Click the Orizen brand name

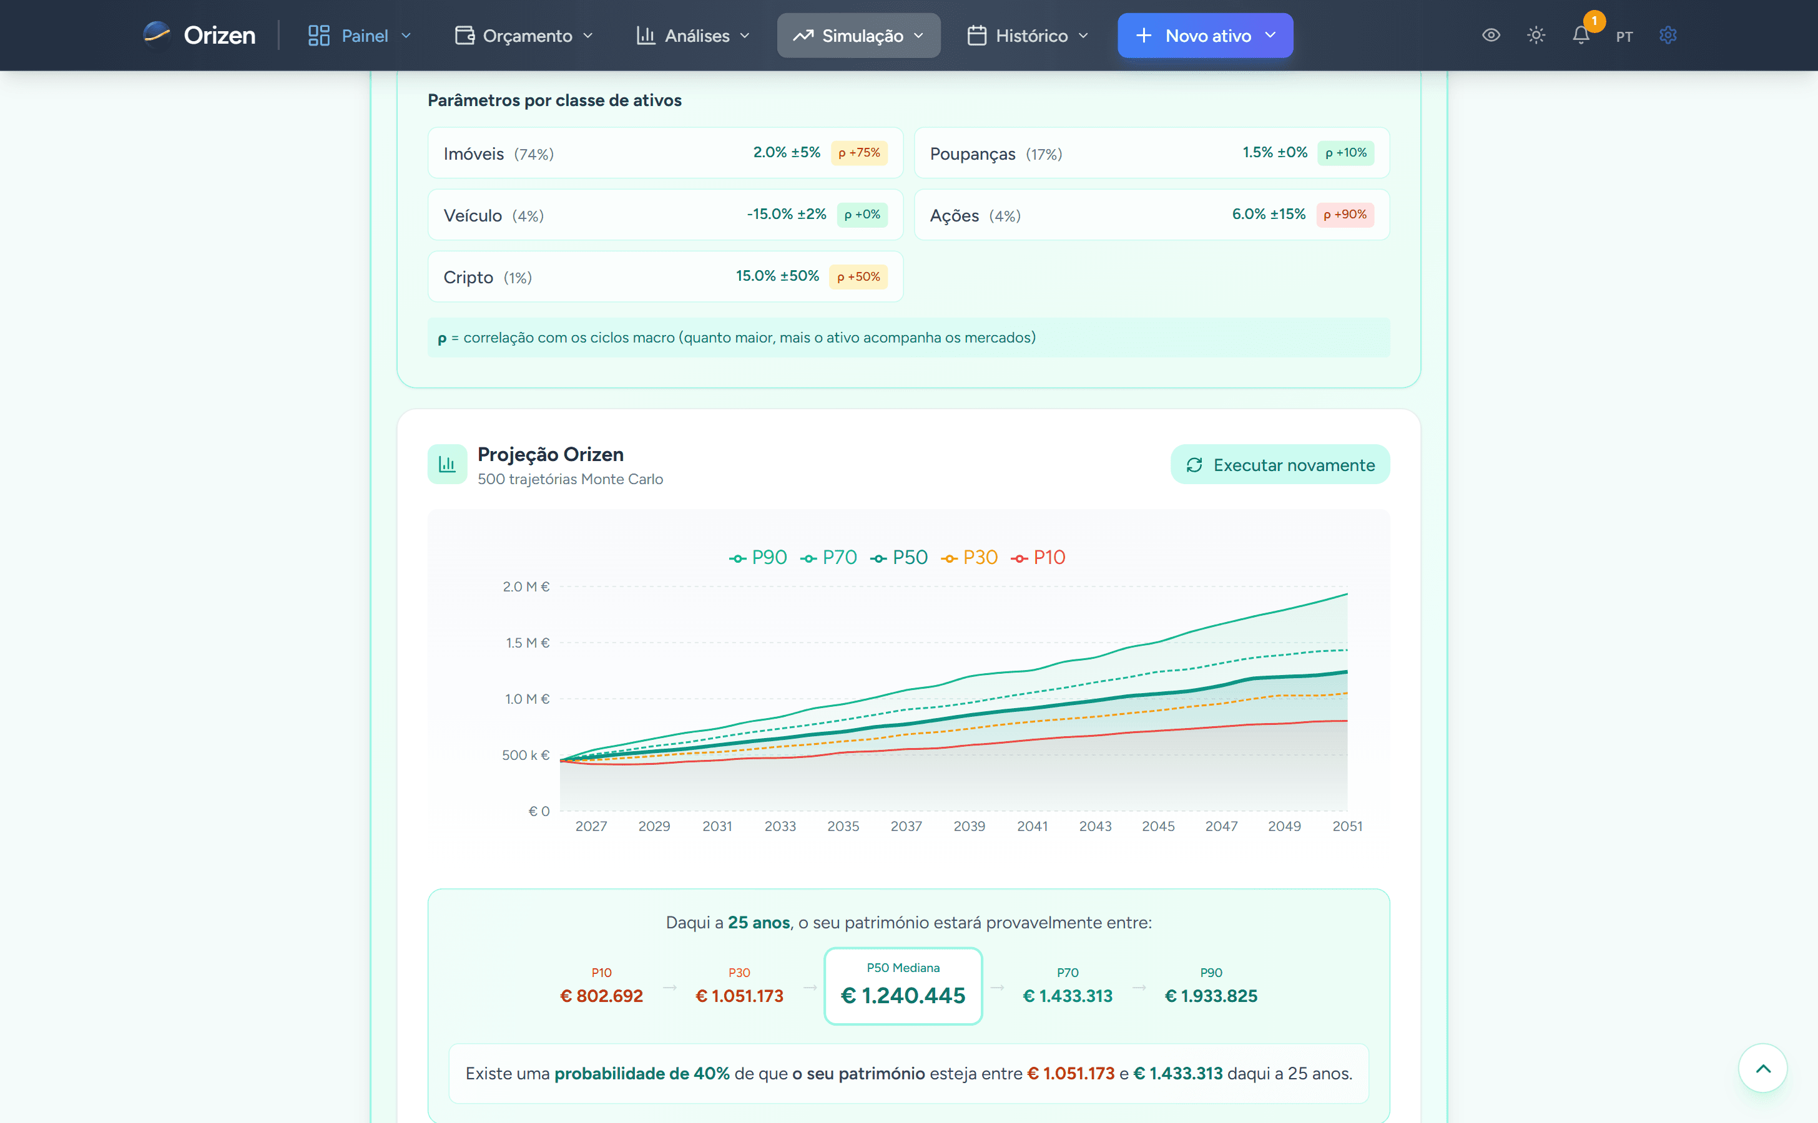(x=219, y=35)
